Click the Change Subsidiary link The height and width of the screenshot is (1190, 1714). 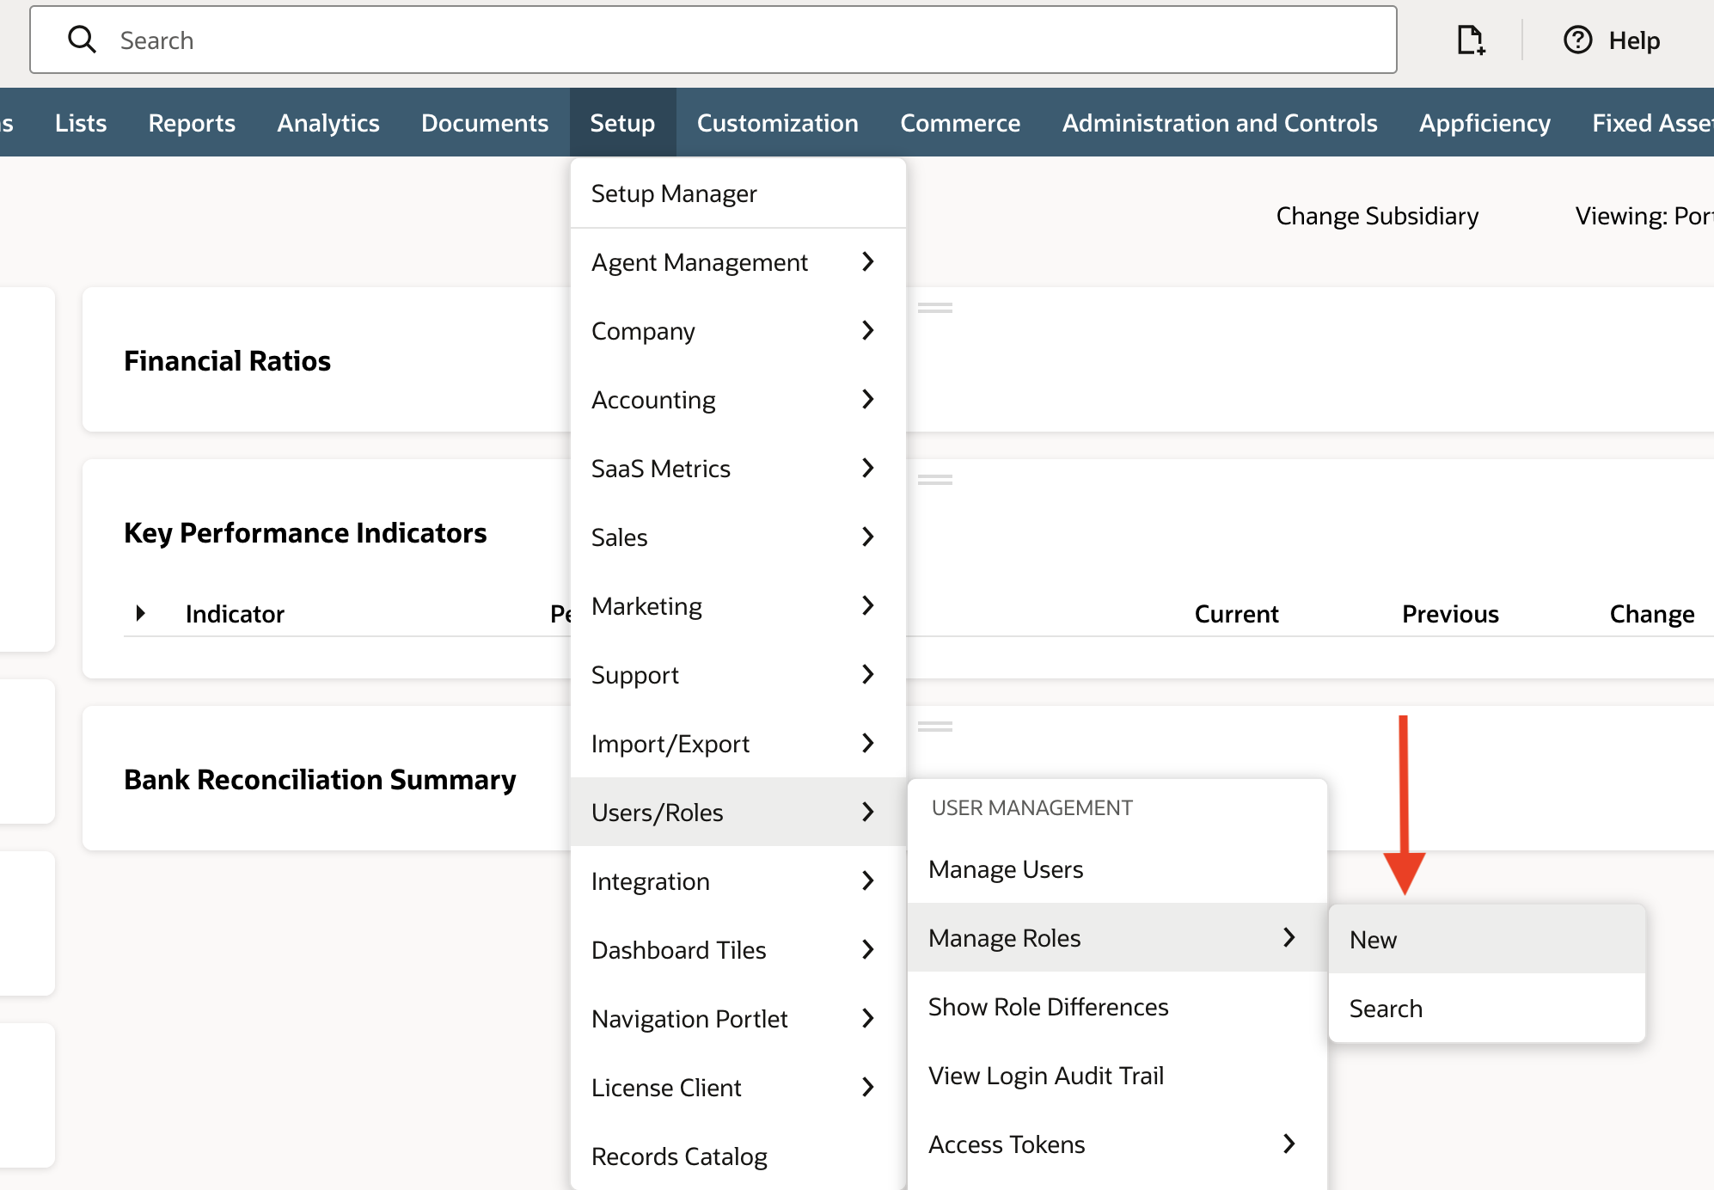(1377, 216)
